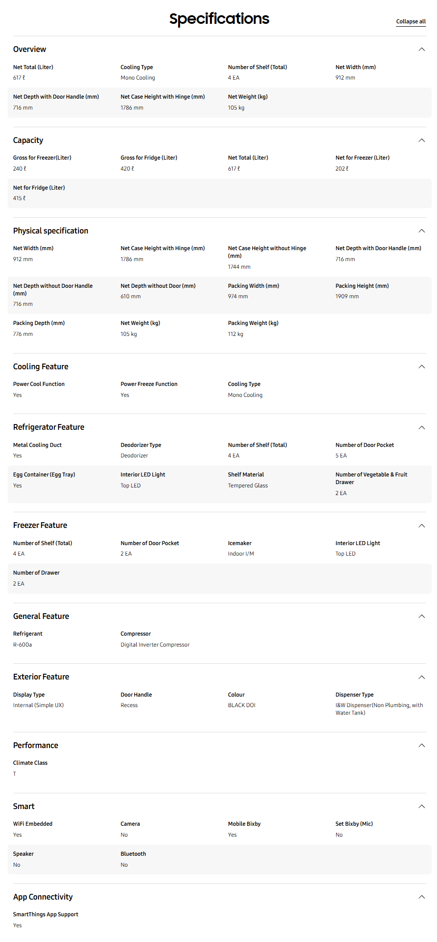This screenshot has height=942, width=437.
Task: Select the Physical specification heading text
Action: coord(50,231)
